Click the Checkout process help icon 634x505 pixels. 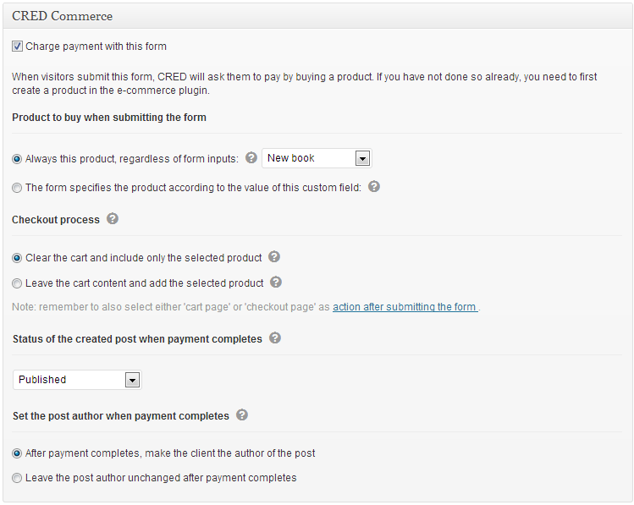[x=113, y=218]
